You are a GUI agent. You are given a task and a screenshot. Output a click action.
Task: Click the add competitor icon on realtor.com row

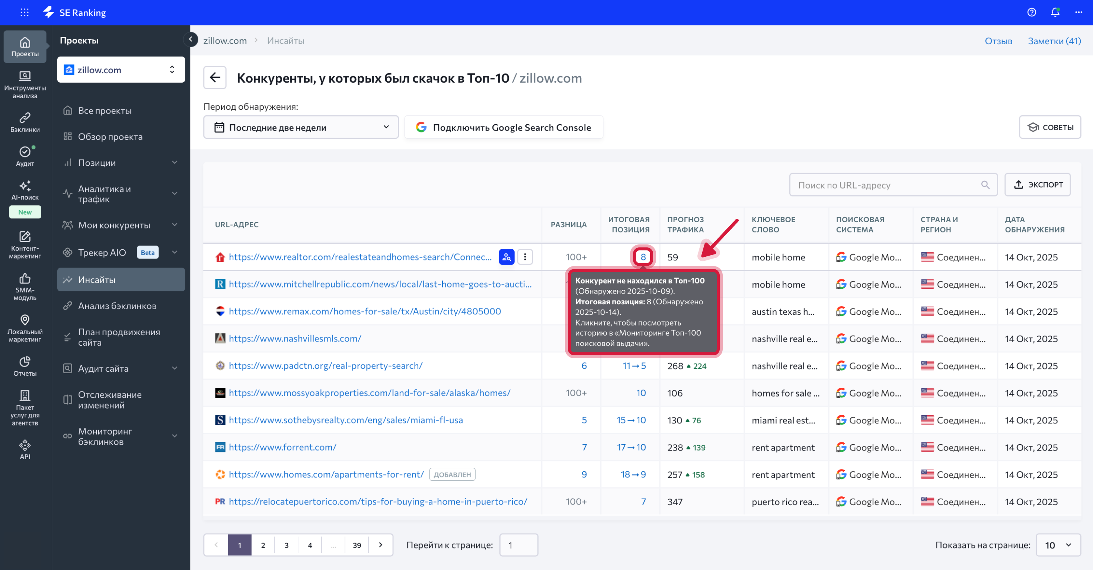(506, 257)
